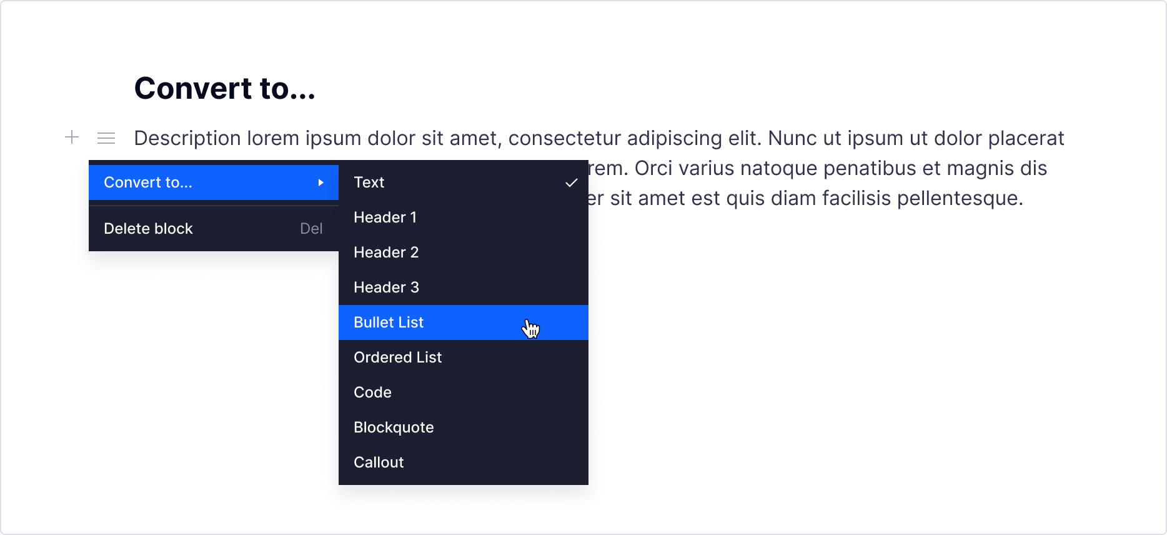Click the submenu arrow on Convert to...

point(320,182)
